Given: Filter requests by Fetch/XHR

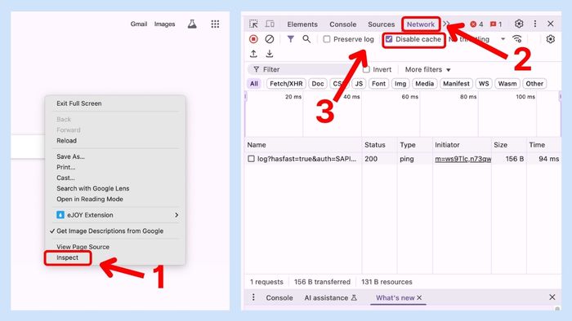Looking at the screenshot, I should 286,84.
